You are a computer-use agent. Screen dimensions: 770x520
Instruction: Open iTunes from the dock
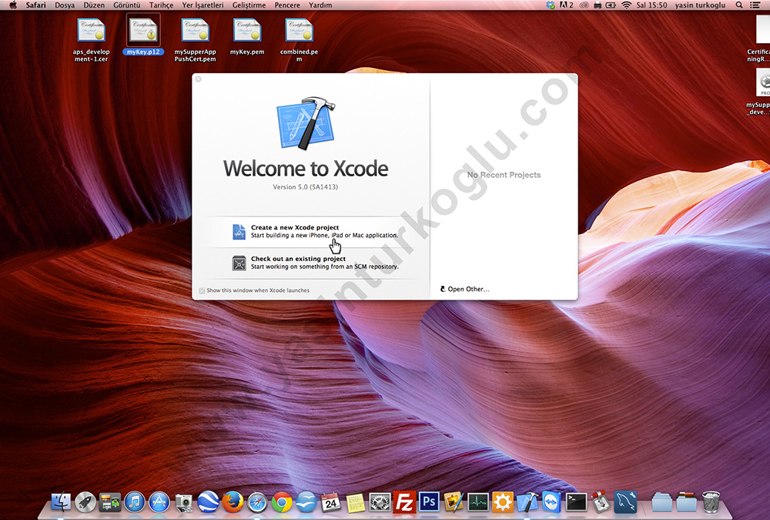(x=135, y=502)
